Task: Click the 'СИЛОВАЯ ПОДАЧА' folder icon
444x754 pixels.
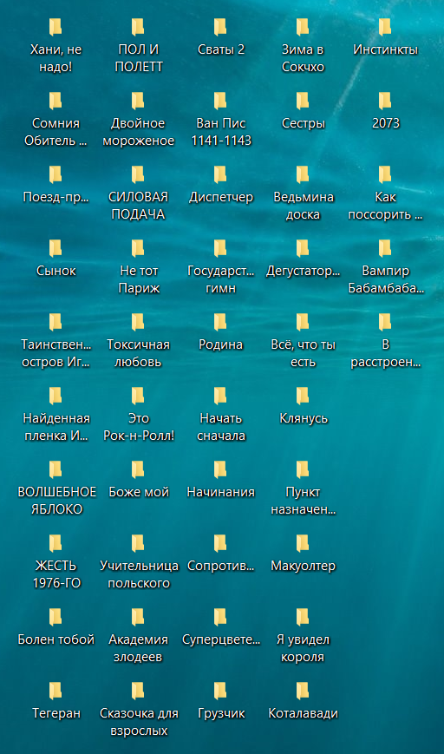Action: tap(138, 174)
